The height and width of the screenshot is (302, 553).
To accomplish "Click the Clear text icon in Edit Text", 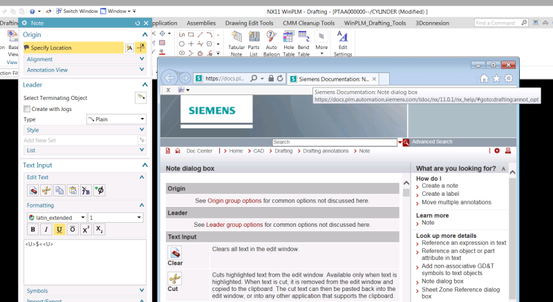I will click(32, 190).
